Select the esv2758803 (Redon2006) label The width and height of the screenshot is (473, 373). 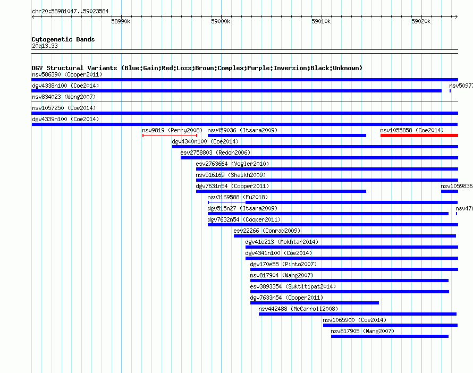pos(215,152)
